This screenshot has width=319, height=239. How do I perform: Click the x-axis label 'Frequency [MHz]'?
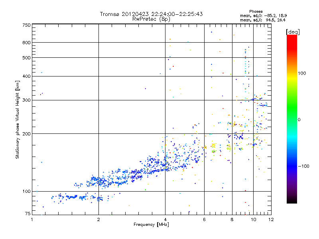pyautogui.click(x=151, y=225)
